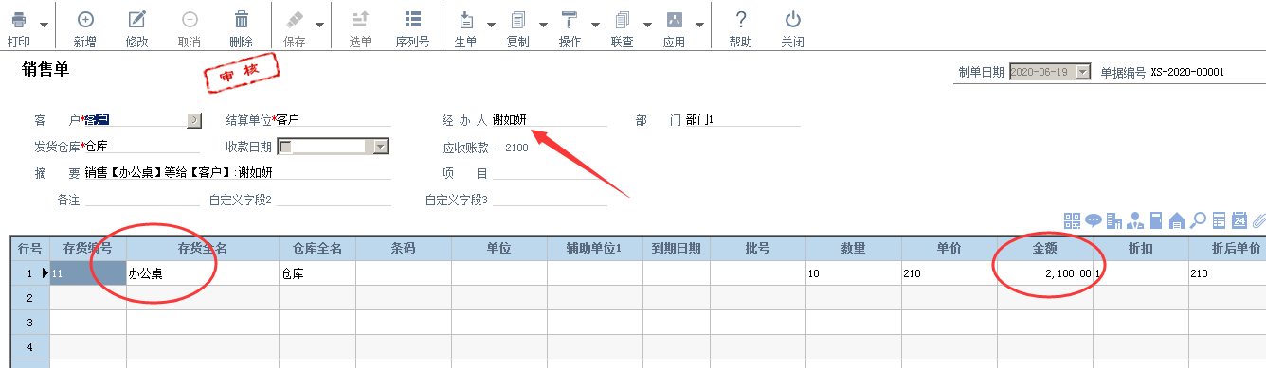
Task: Click the 新增 (new) toolbar button
Action: point(84,28)
